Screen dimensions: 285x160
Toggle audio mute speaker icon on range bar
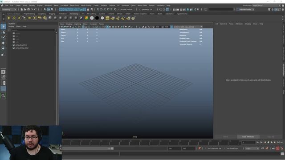coord(273,148)
